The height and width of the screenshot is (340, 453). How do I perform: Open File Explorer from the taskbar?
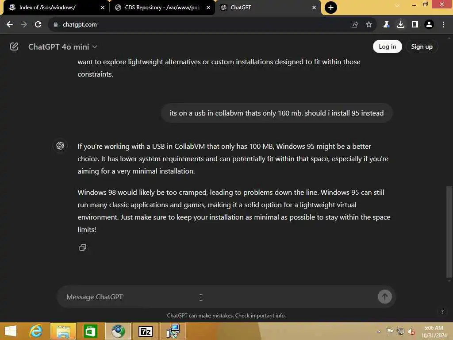click(63, 331)
